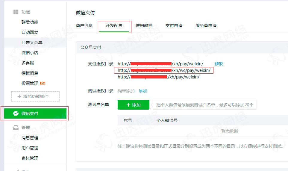Open the 商户信息 tab
The height and width of the screenshot is (171, 288).
tap(84, 25)
